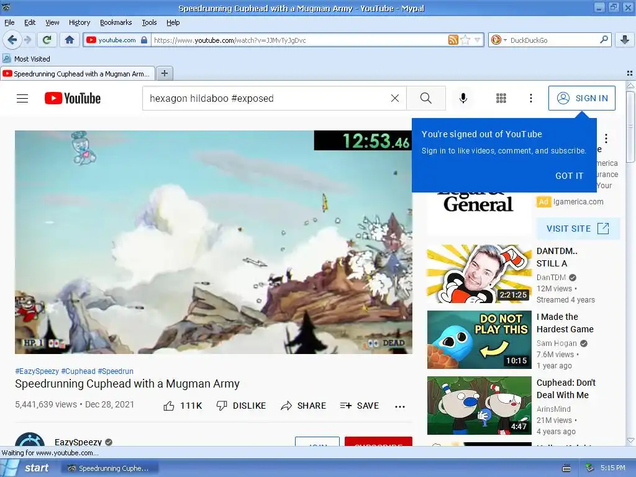Open the Help menu
Image resolution: width=636 pixels, height=477 pixels.
(173, 22)
